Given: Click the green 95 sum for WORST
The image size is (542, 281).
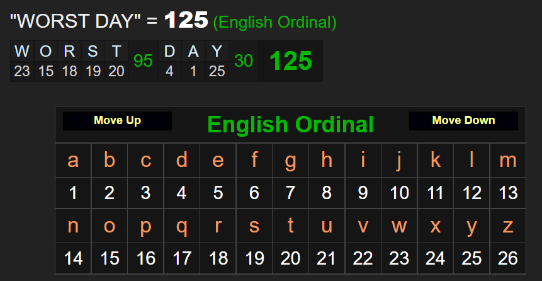Looking at the screenshot, I should pyautogui.click(x=144, y=61).
